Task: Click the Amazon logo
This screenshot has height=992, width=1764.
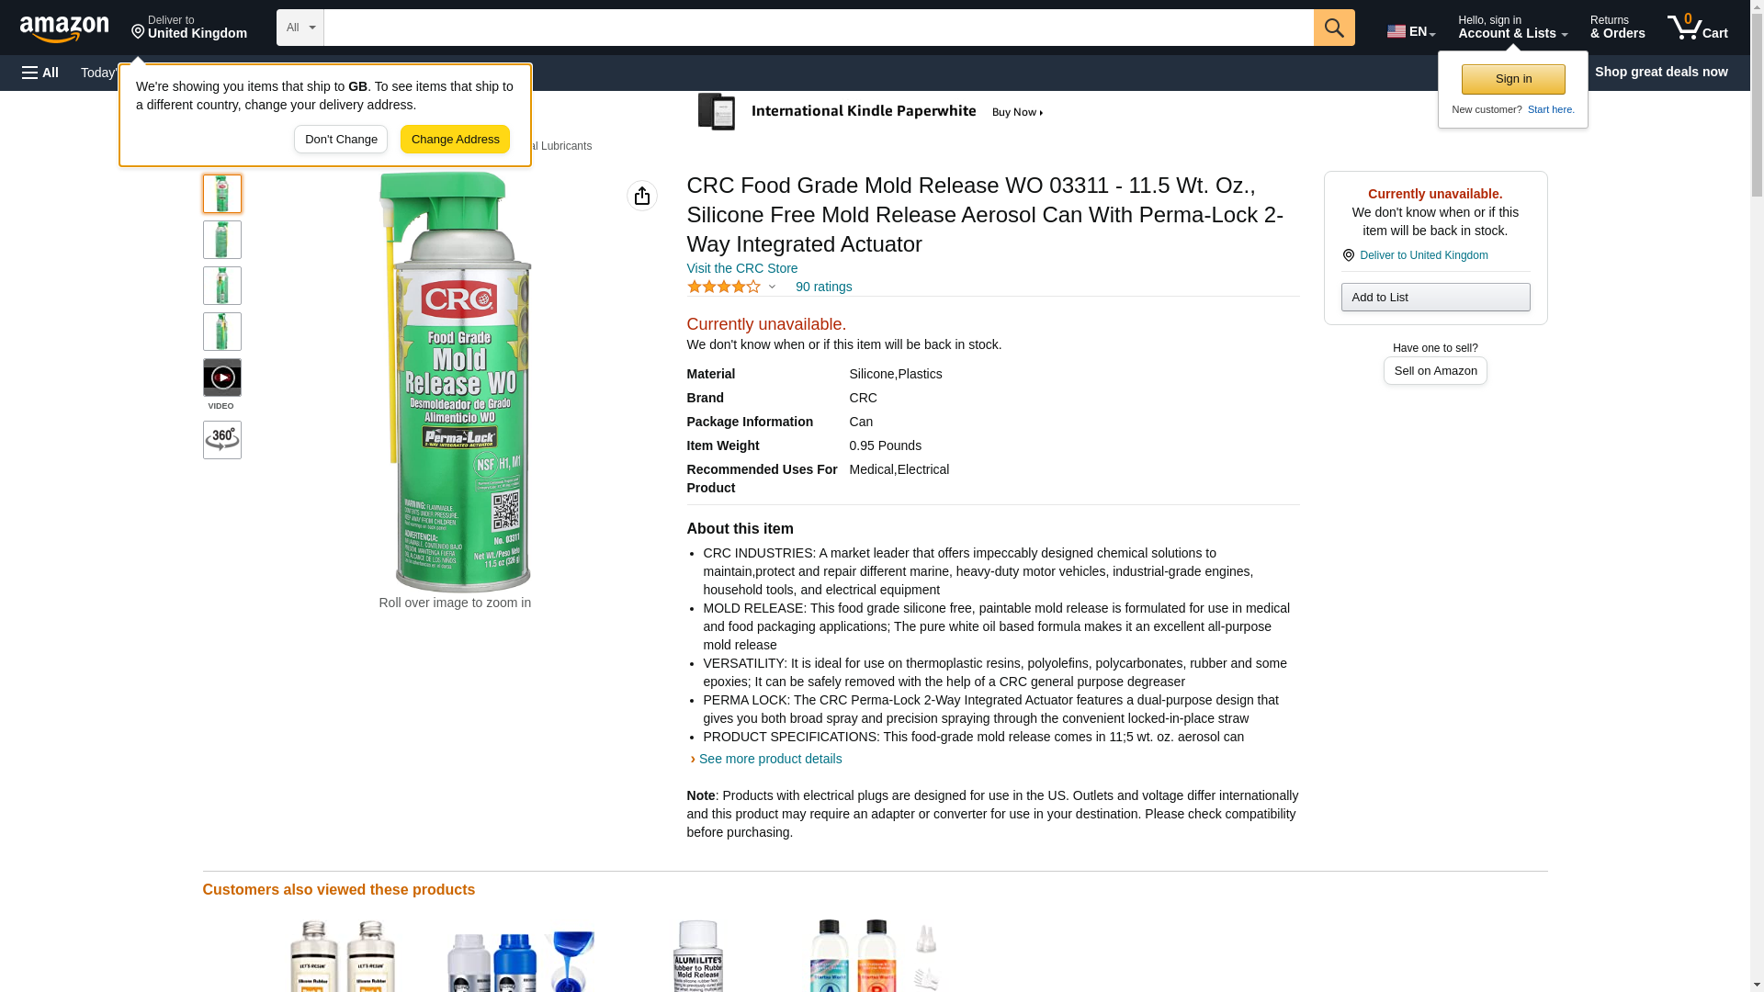Action: [x=64, y=28]
